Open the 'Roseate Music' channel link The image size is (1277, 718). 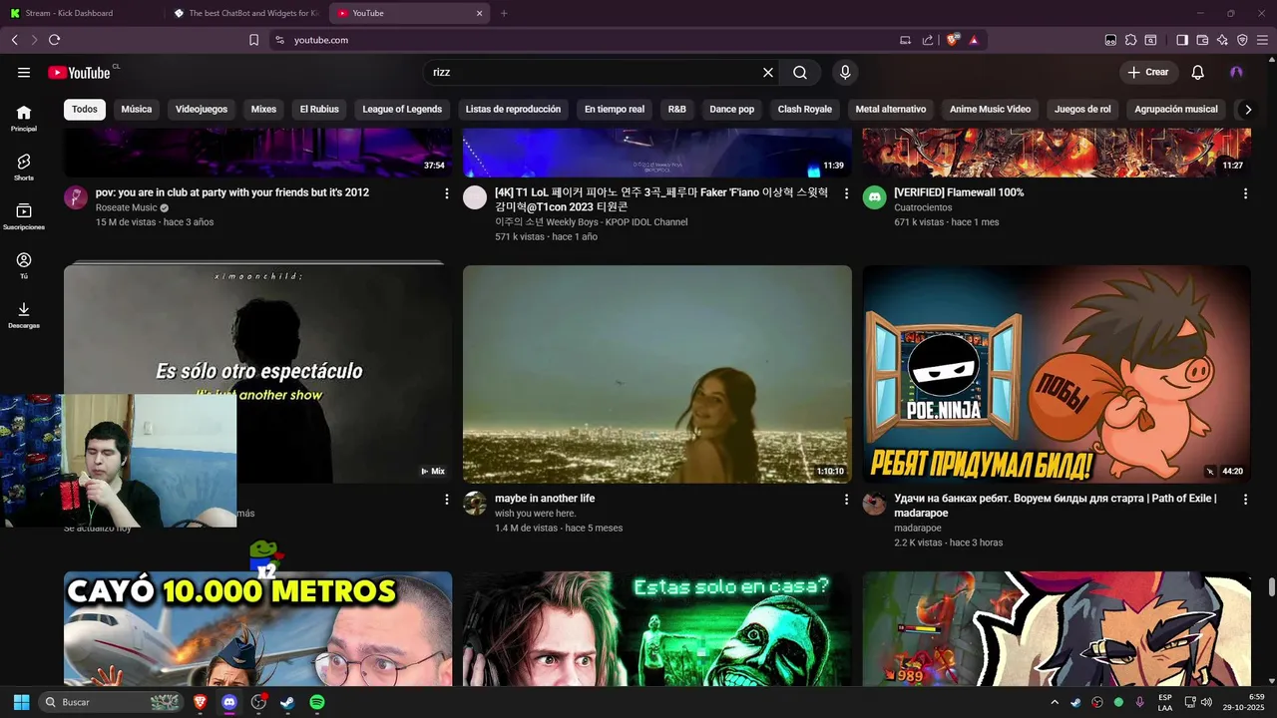click(127, 207)
